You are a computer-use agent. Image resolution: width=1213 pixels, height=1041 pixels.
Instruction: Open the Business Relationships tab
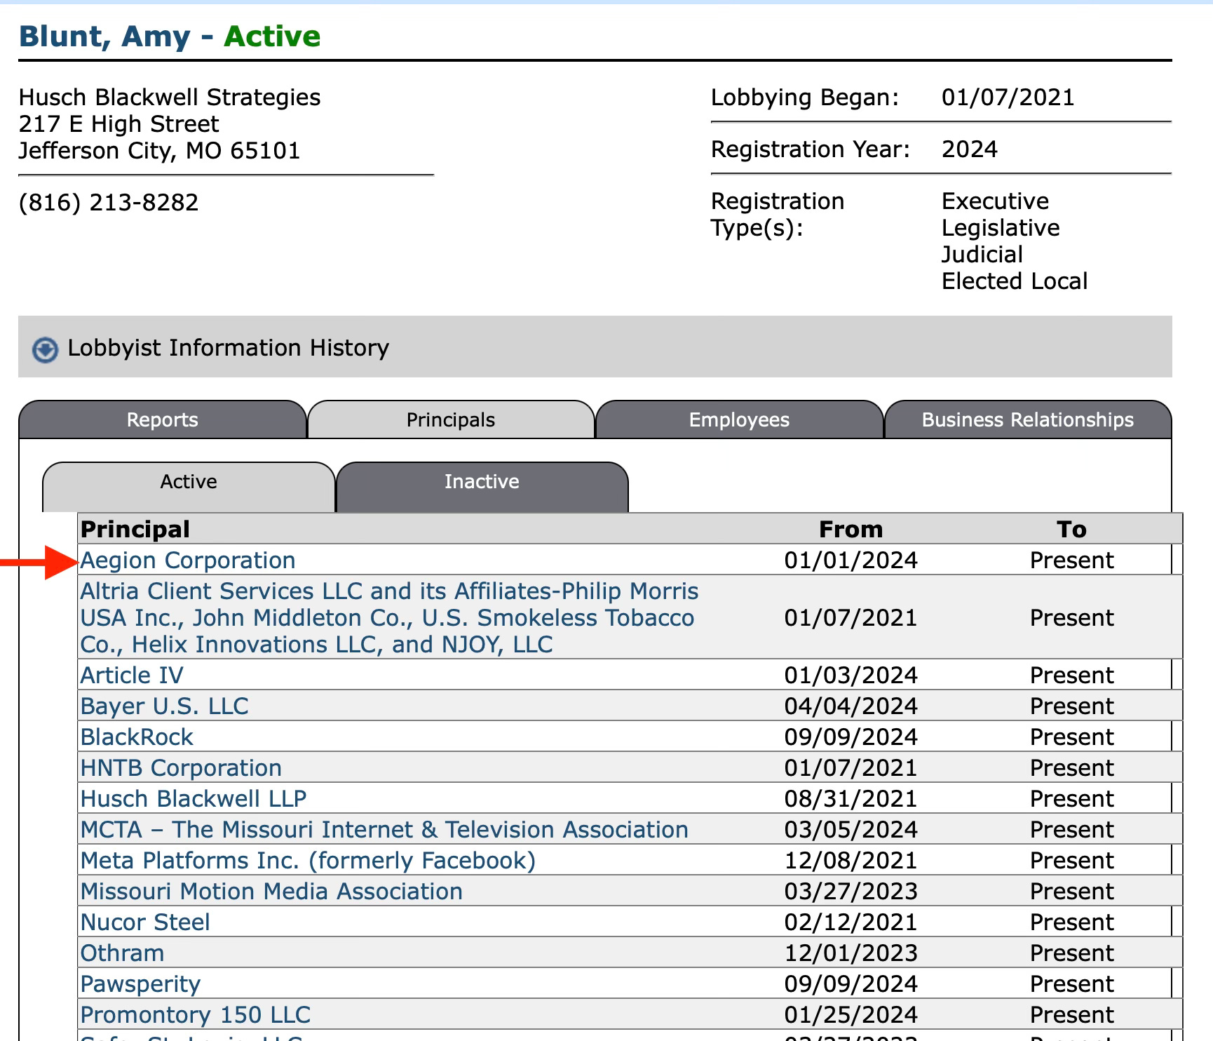coord(1027,420)
